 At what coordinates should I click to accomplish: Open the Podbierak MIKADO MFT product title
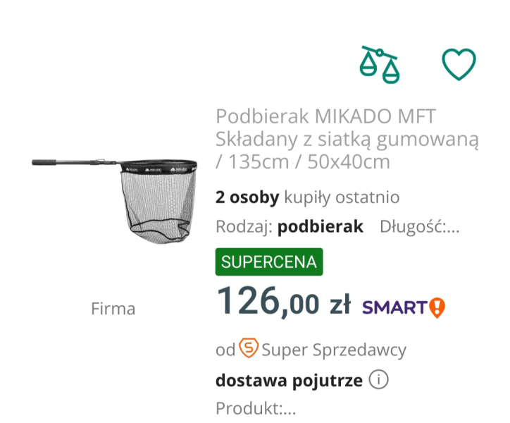point(347,138)
